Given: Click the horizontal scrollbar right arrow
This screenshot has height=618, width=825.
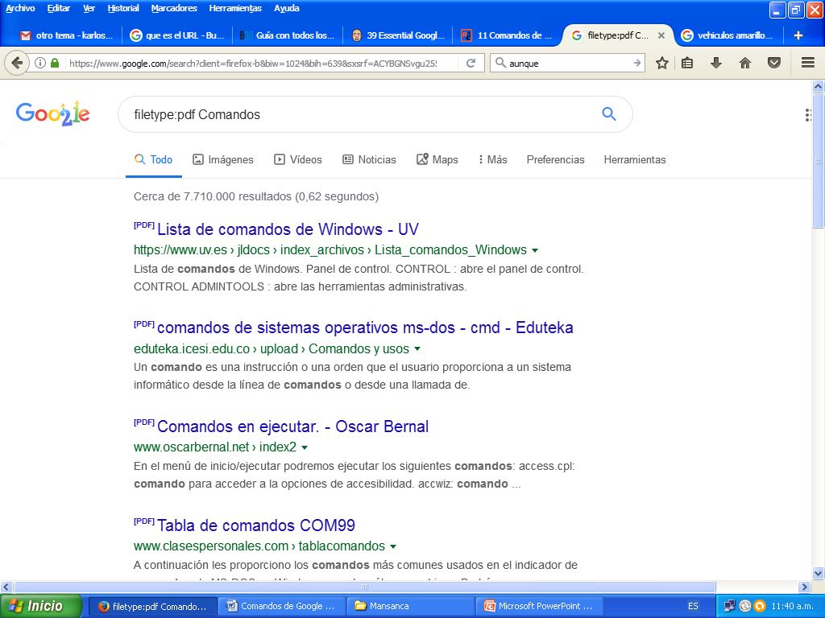Looking at the screenshot, I should coord(804,587).
